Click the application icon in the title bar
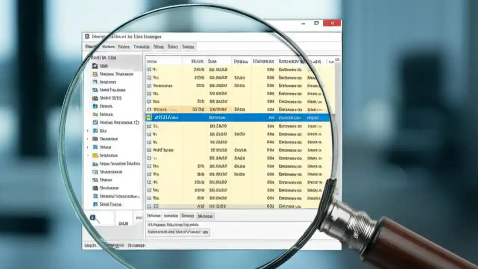This screenshot has width=478, height=269. (87, 36)
